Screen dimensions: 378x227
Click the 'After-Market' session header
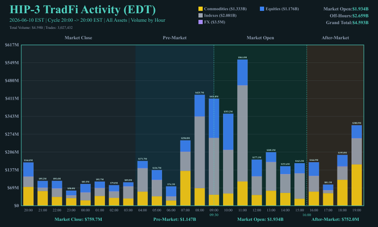[x=335, y=38]
